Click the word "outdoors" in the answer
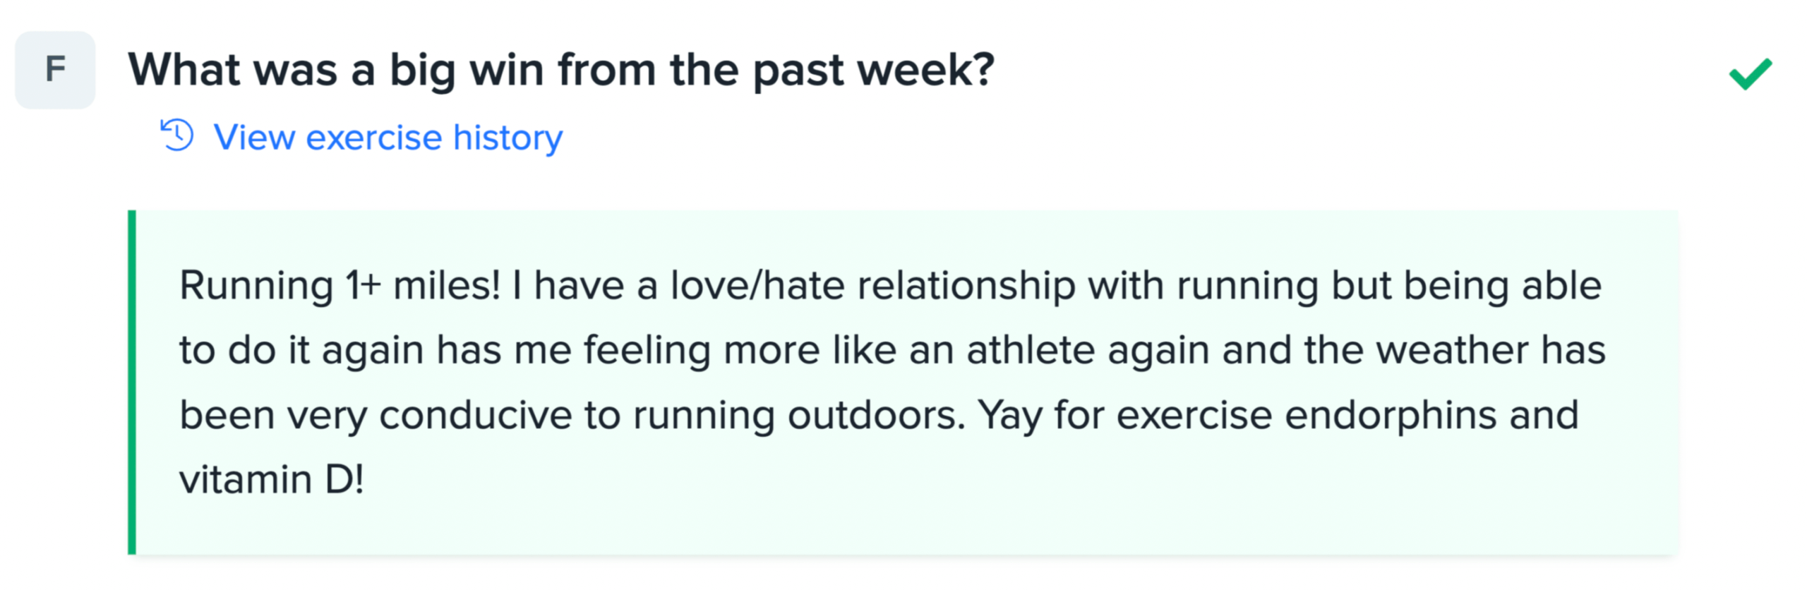The width and height of the screenshot is (1807, 590). click(x=875, y=415)
